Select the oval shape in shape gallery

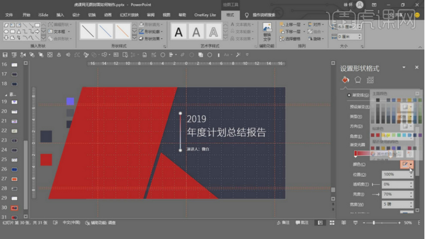[6, 31]
